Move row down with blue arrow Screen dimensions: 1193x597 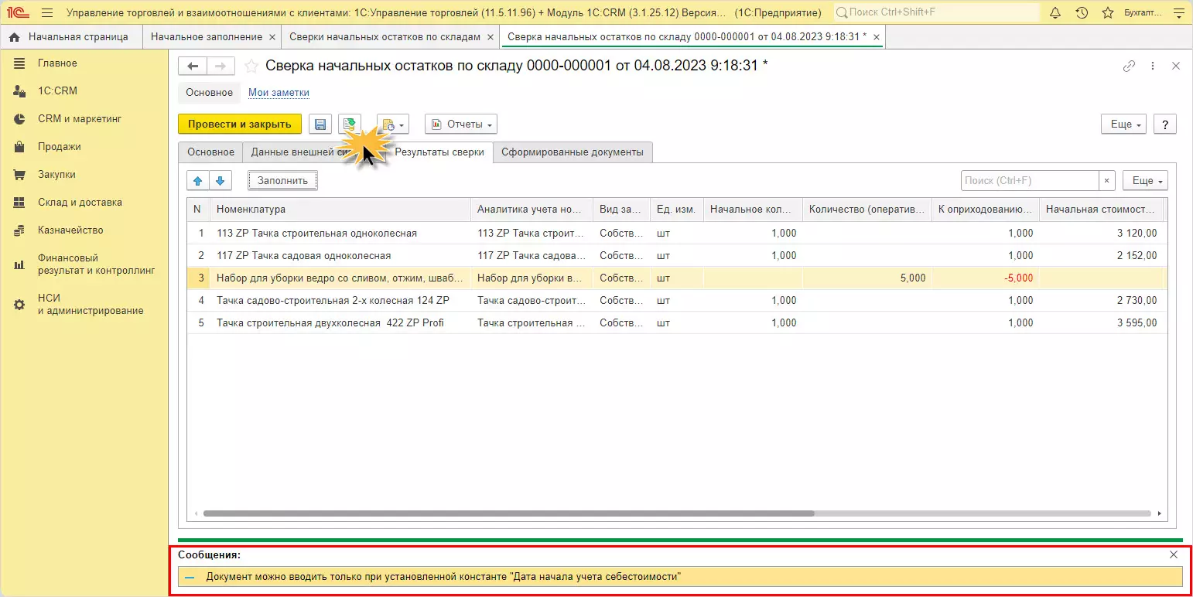coord(220,181)
